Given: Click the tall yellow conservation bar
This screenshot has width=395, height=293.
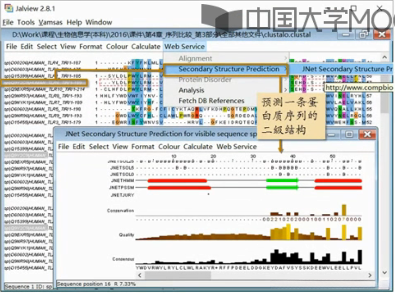Looking at the screenshot, I should click(x=343, y=210).
